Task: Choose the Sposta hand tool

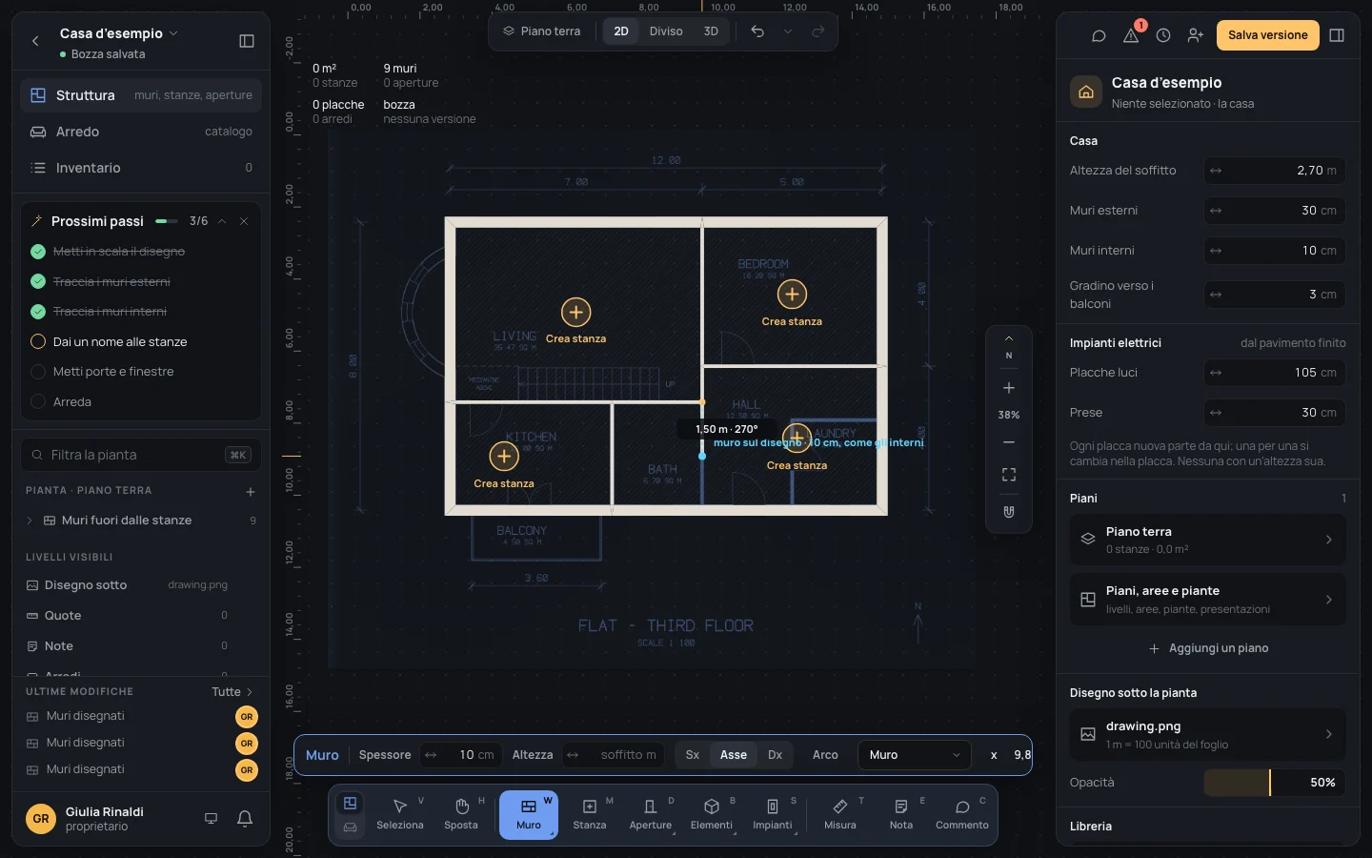Action: coord(461,814)
